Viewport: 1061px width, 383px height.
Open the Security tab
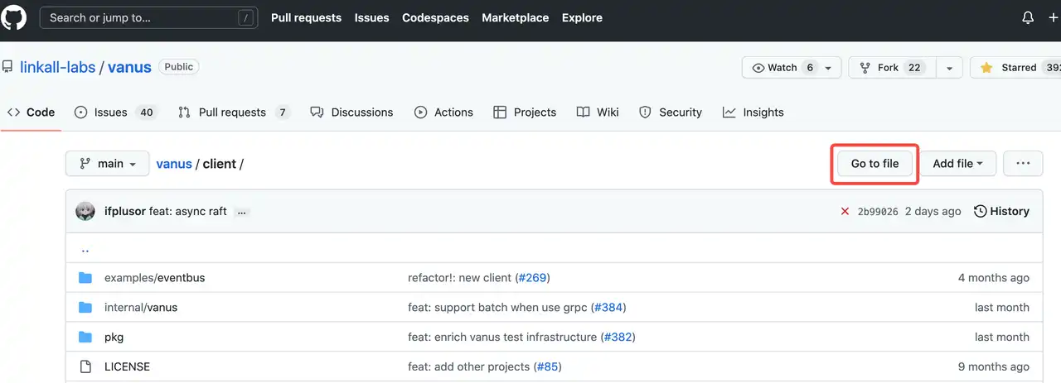tap(671, 113)
